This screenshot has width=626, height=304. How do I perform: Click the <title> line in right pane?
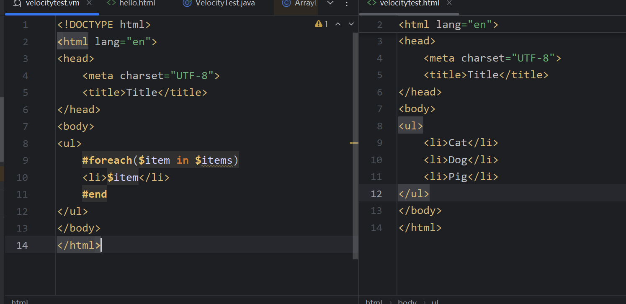tap(486, 75)
